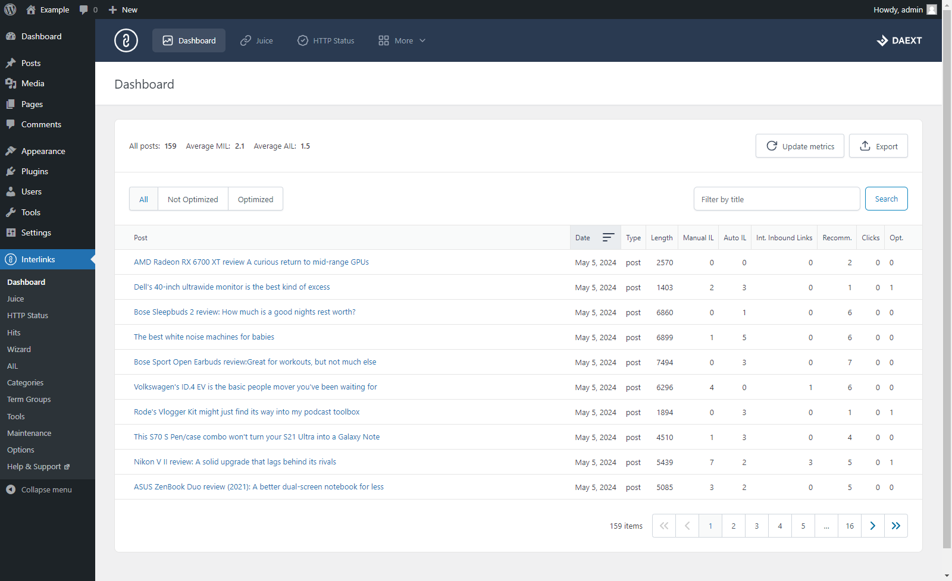Click the Update metrics button
This screenshot has width=952, height=581.
coord(800,146)
